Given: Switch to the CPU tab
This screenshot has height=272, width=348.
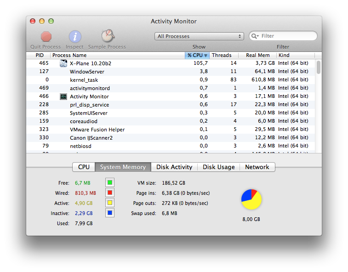Looking at the screenshot, I should click(84, 167).
